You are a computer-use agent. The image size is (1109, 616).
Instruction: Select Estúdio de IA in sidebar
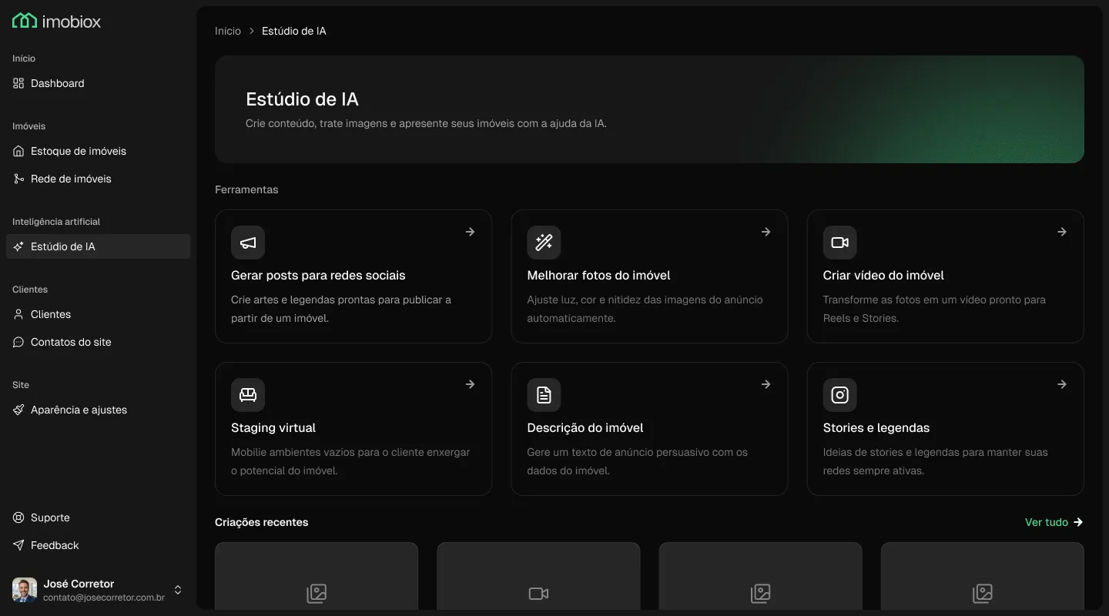98,246
